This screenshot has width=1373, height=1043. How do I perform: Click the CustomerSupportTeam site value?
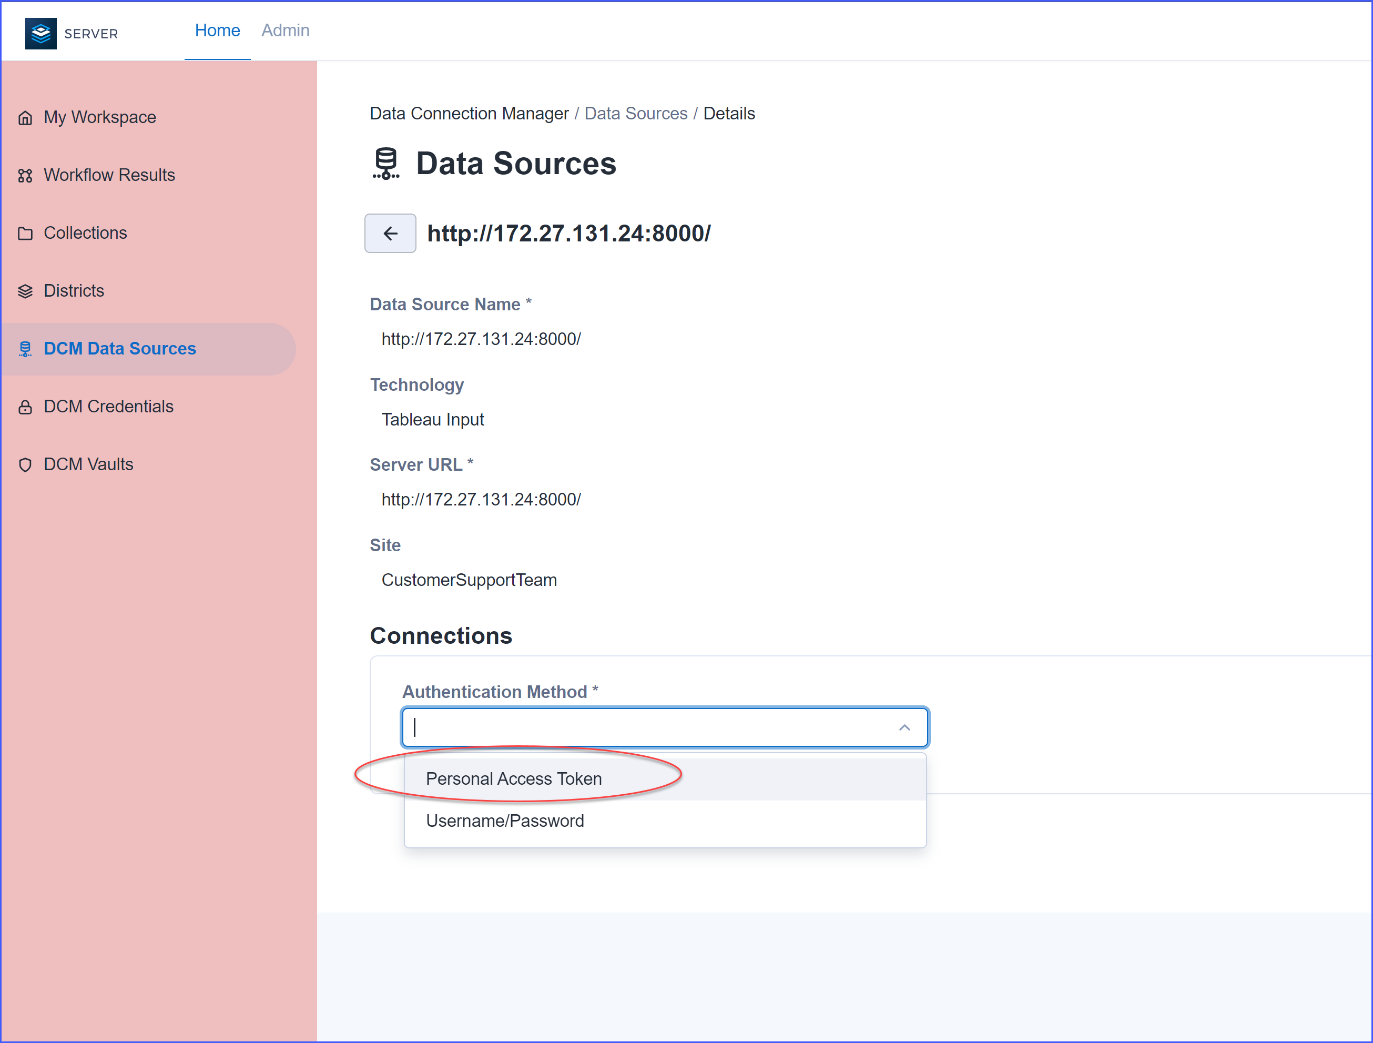click(x=469, y=580)
